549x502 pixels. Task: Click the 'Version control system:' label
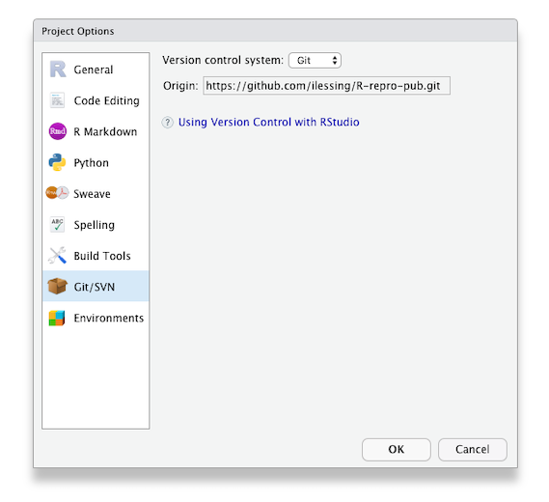tap(223, 60)
